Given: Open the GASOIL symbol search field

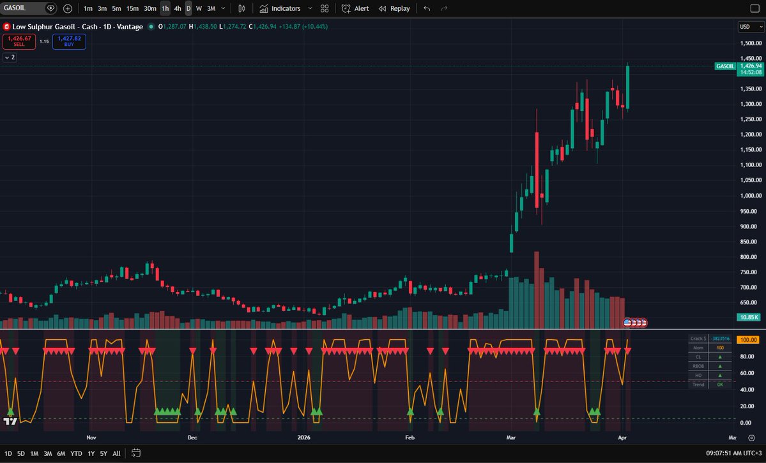Looking at the screenshot, I should point(23,8).
